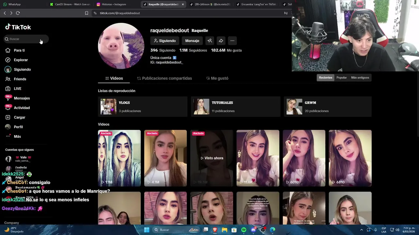Open Cargar upload page
Screen dimensions: 419x235
[19, 117]
